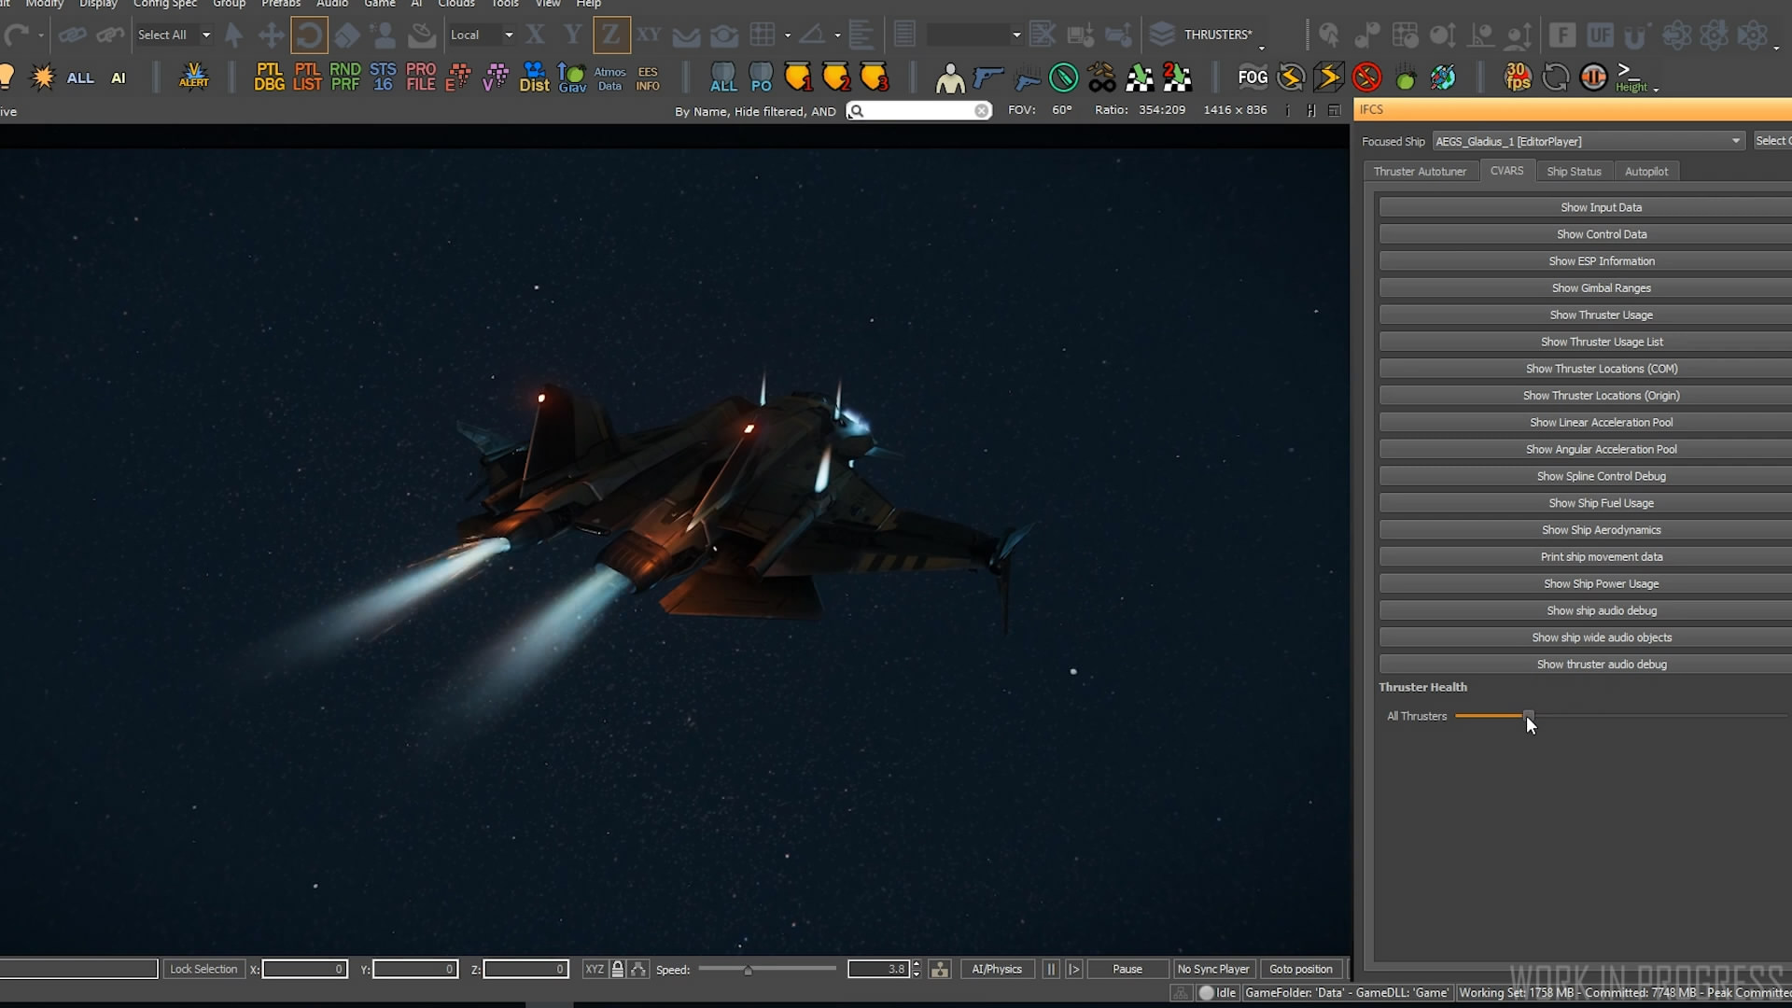Click the Grav apple icon

pyautogui.click(x=572, y=77)
